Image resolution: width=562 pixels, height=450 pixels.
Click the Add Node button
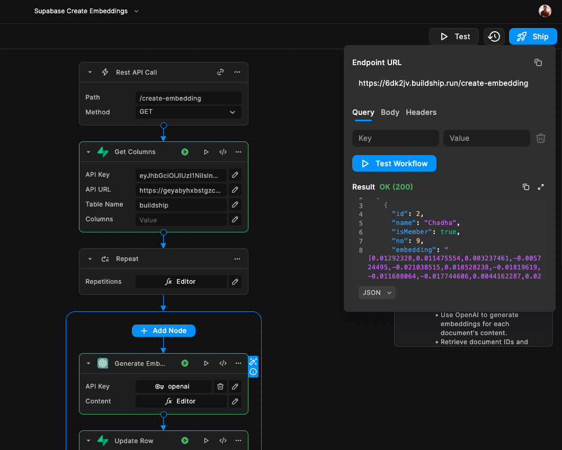point(164,330)
